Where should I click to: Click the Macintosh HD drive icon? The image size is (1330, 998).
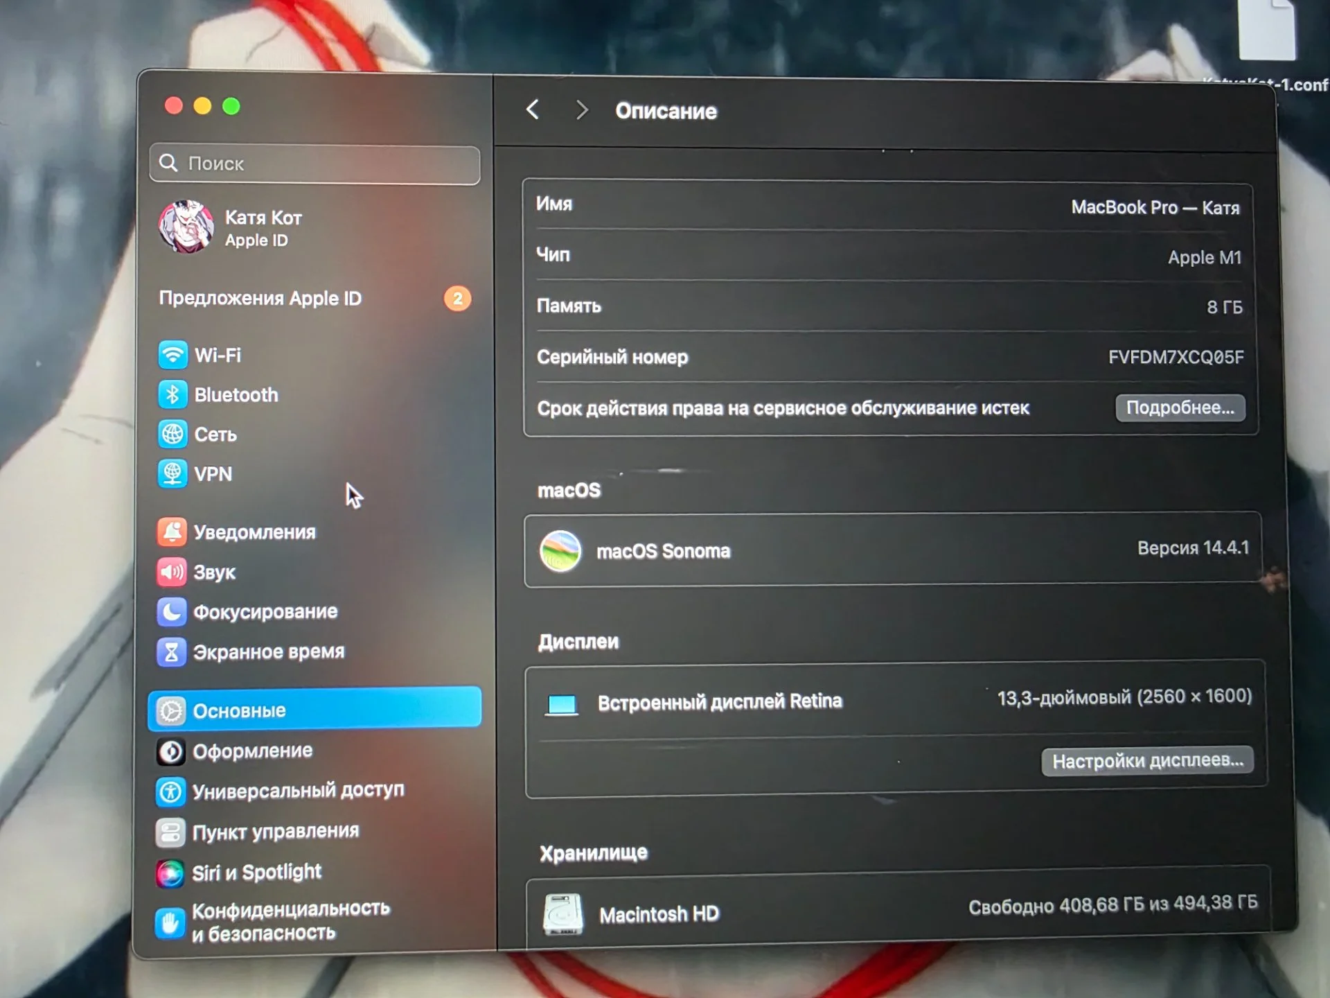[563, 914]
